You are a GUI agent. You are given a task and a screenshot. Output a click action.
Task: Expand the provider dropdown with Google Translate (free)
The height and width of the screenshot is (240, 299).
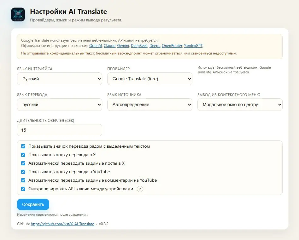tap(150, 79)
